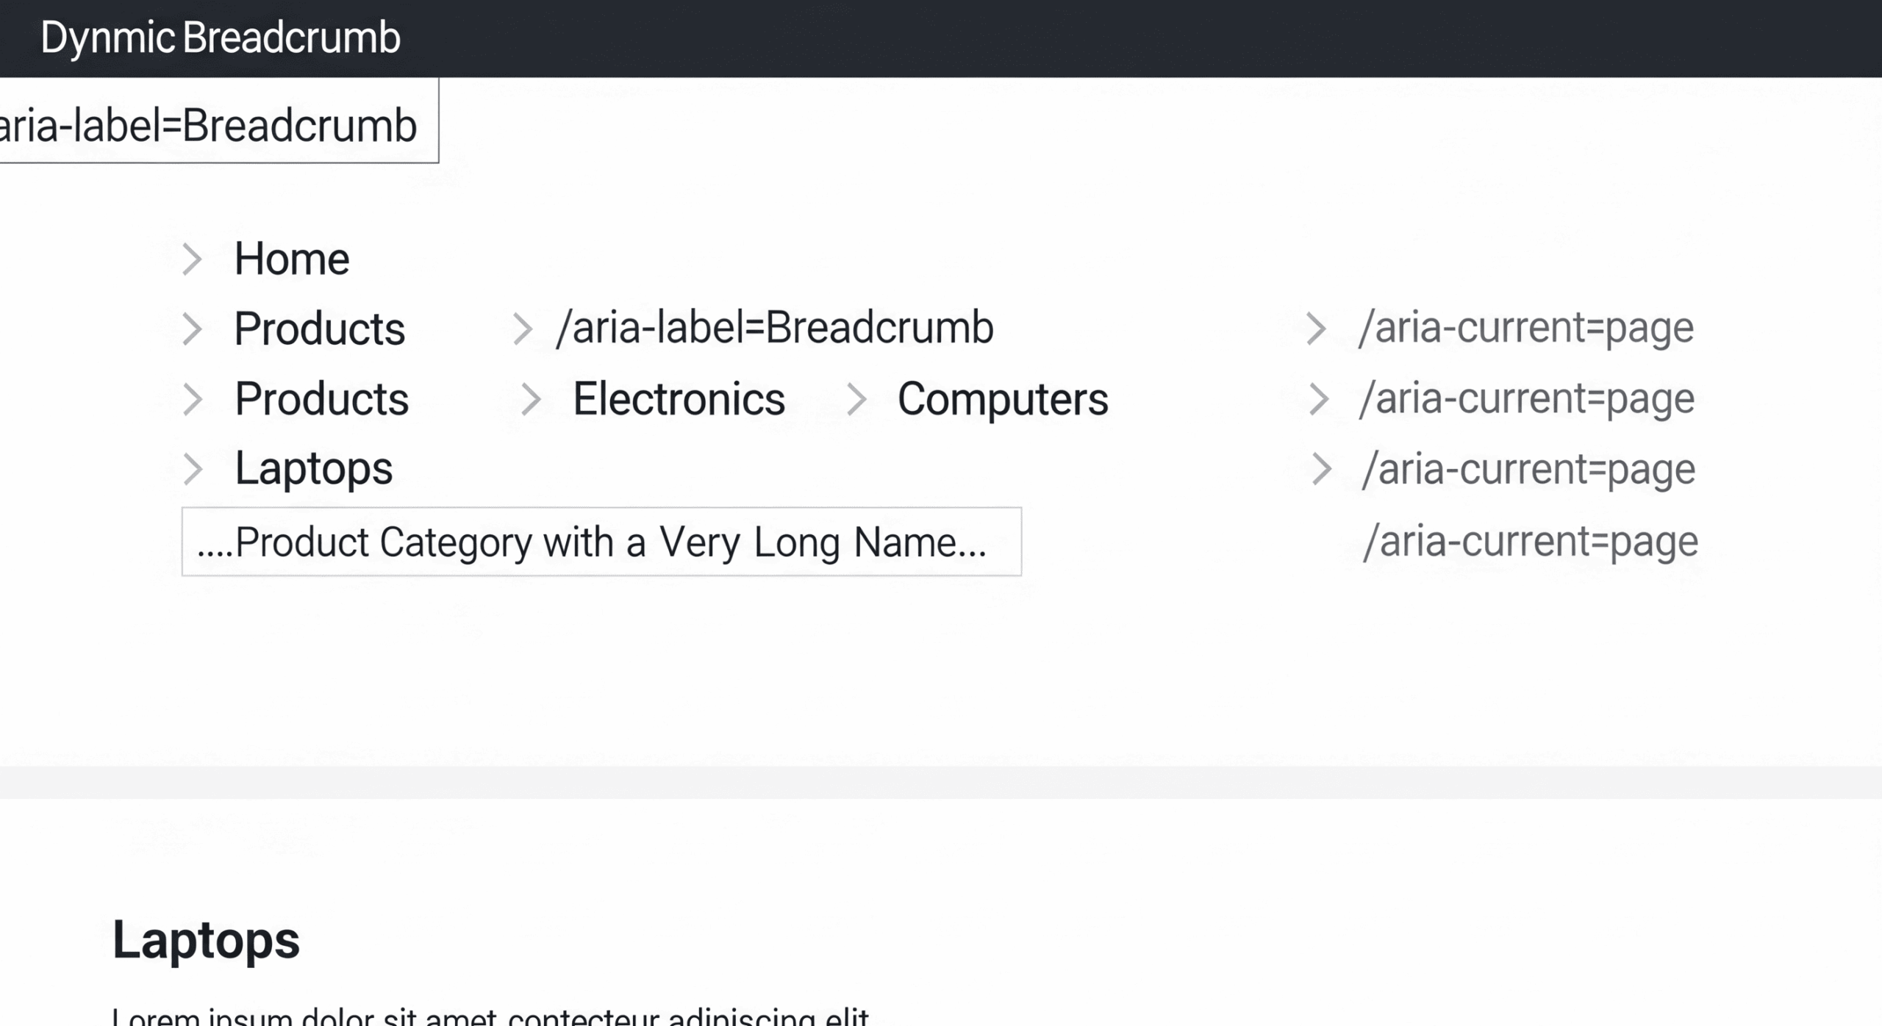Click the /aria-label=Breadcrumb crumb after Products
This screenshot has width=1882, height=1026.
(775, 328)
